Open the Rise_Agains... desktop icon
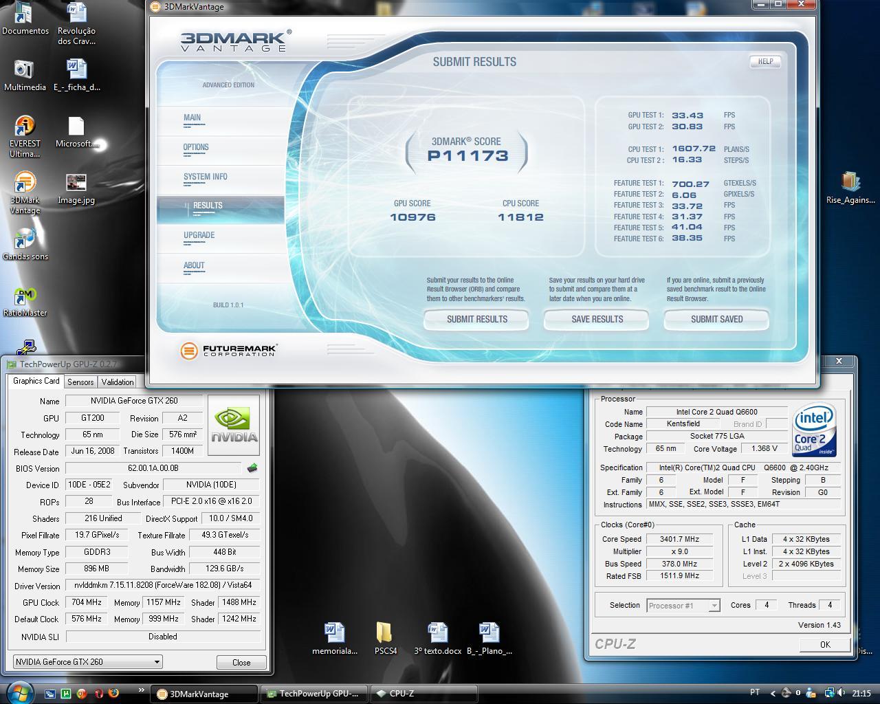 [850, 188]
